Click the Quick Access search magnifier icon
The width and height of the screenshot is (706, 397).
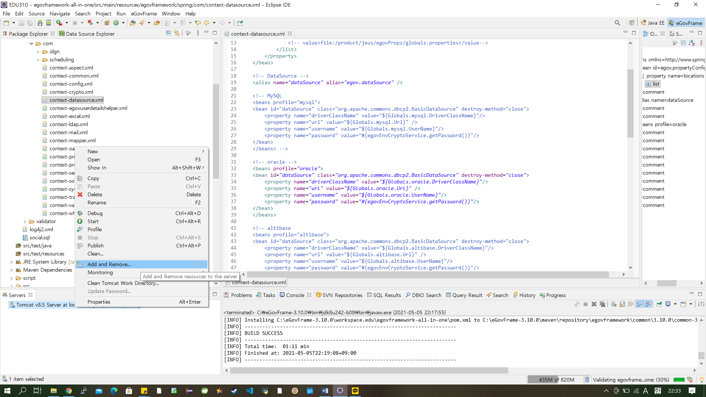tap(617, 23)
